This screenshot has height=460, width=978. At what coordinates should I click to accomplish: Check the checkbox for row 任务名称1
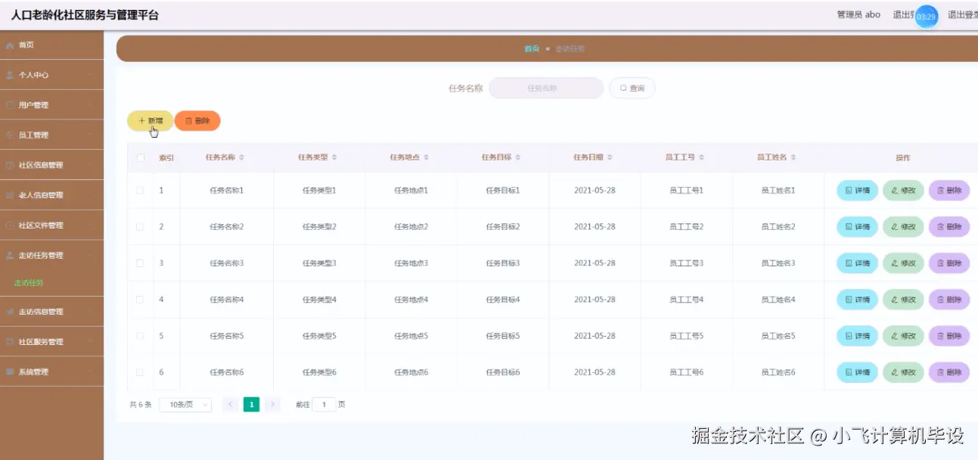140,191
